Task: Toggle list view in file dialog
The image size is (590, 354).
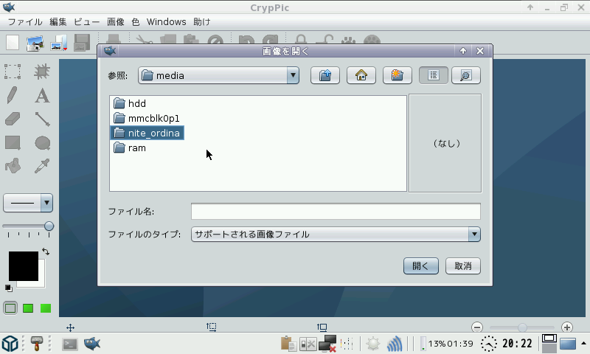Action: [x=434, y=76]
